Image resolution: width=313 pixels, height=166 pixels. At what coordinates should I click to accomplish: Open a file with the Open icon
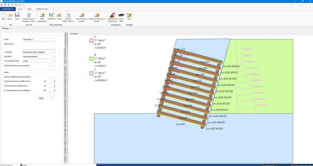10,15
